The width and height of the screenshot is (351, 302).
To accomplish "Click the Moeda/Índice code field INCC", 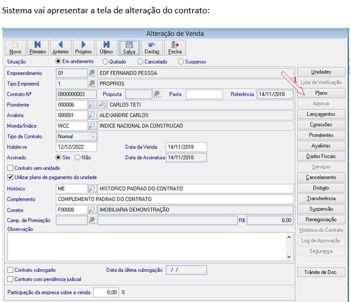I will (x=72, y=126).
